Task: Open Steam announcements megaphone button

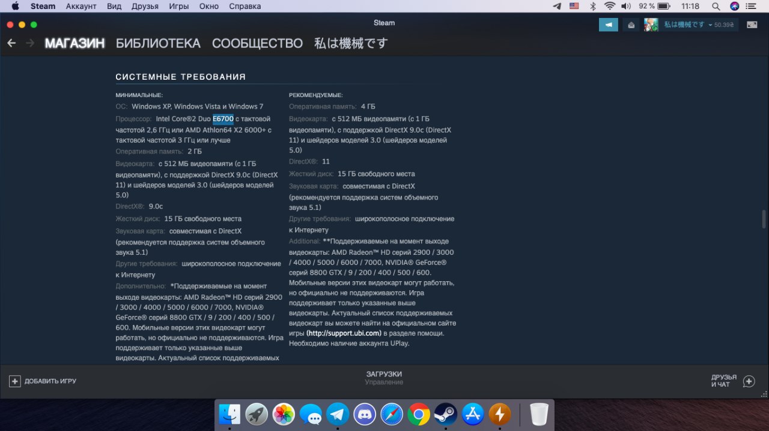Action: click(608, 25)
